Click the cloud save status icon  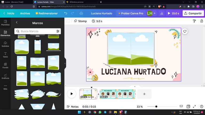pyautogui.click(x=81, y=13)
